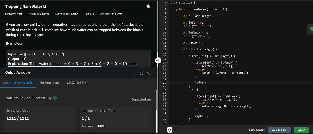
Task: Expand Output Window to full screen
Action: tap(142, 74)
